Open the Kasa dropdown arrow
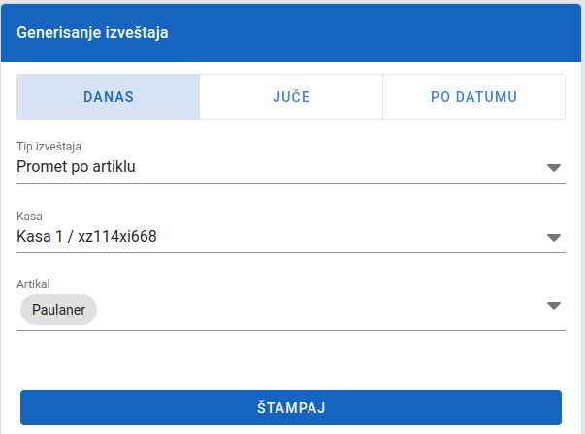585x434 pixels. pyautogui.click(x=554, y=238)
